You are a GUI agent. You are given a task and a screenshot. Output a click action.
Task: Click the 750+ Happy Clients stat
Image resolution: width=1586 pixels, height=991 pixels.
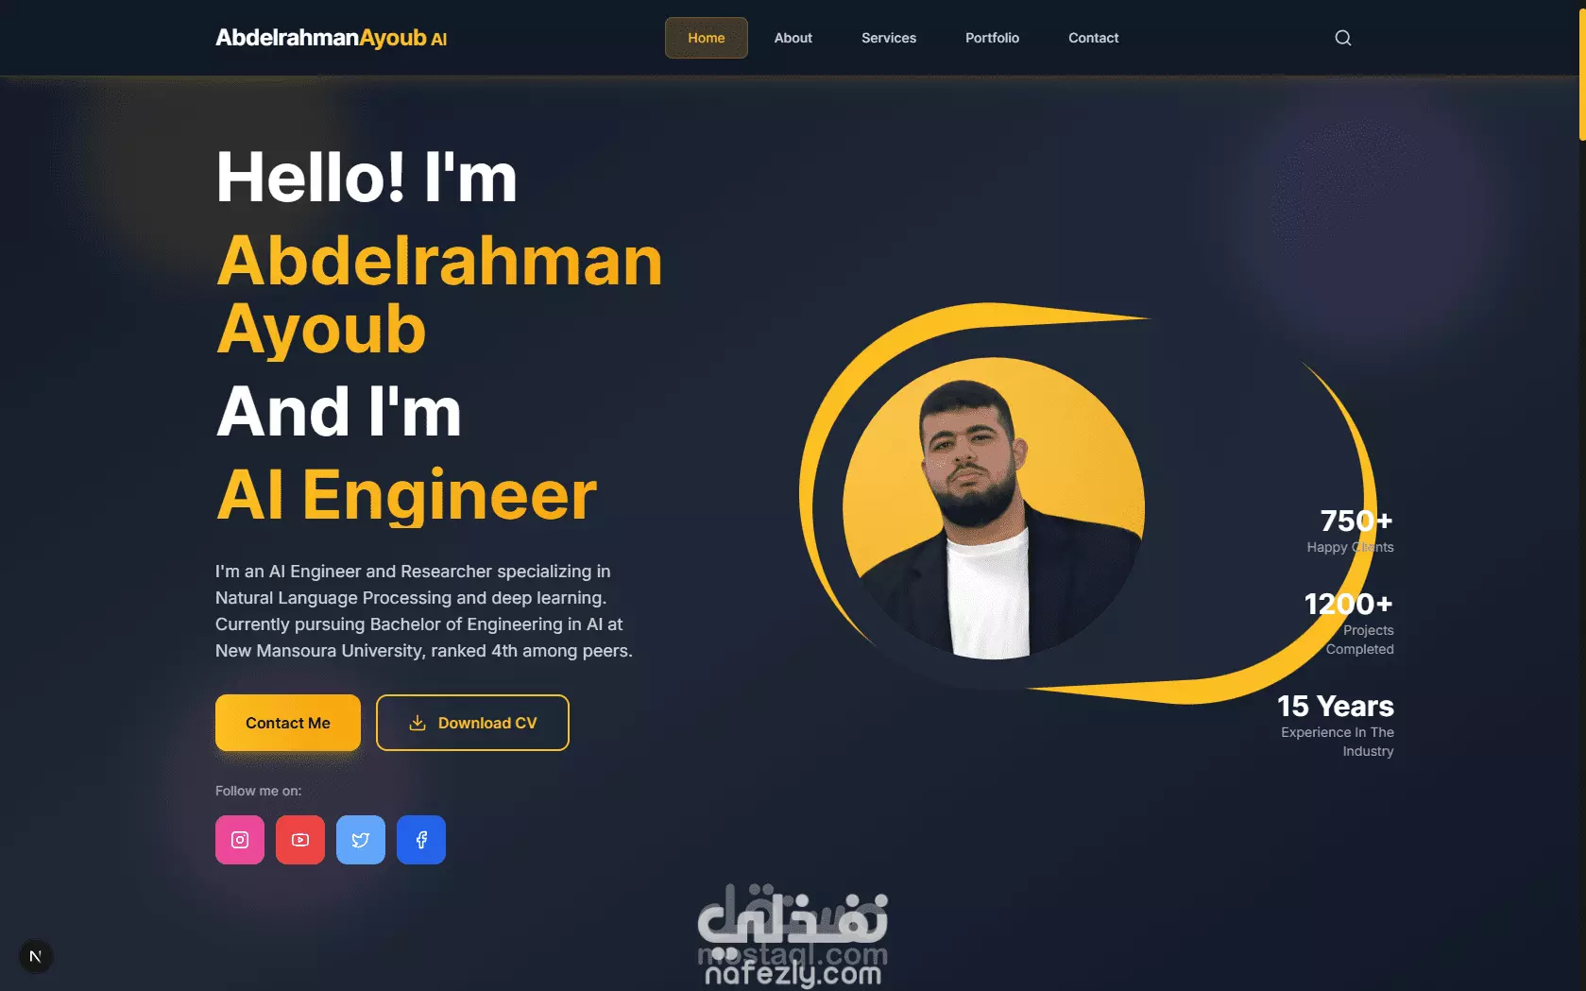1351,531
